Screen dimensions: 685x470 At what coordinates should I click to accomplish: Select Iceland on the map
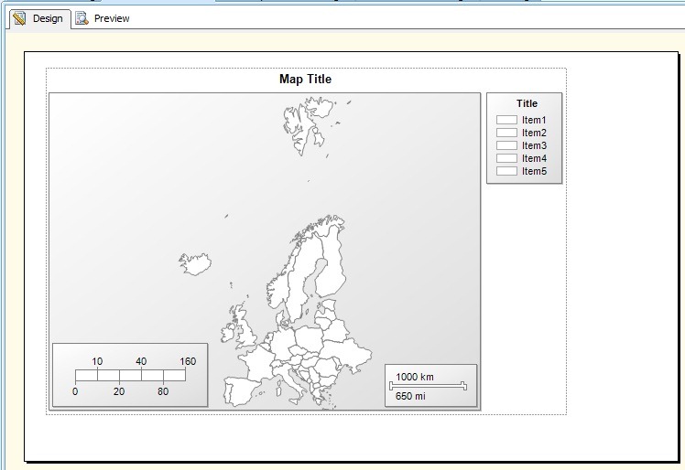point(195,263)
